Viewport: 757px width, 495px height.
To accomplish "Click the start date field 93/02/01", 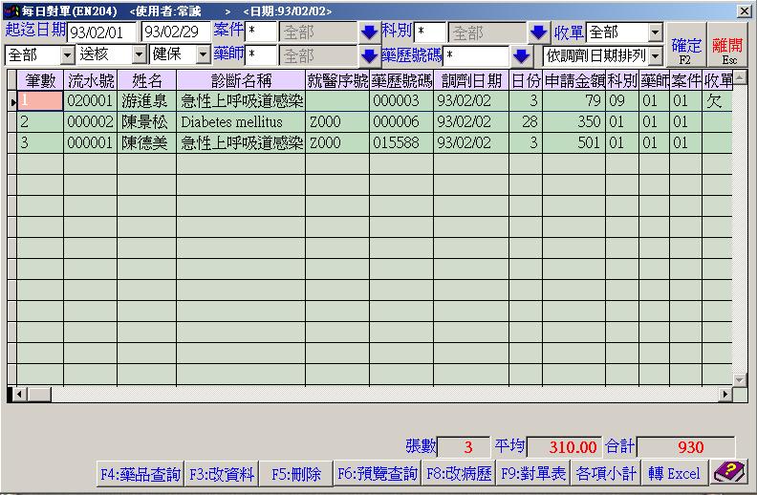I will tap(102, 32).
